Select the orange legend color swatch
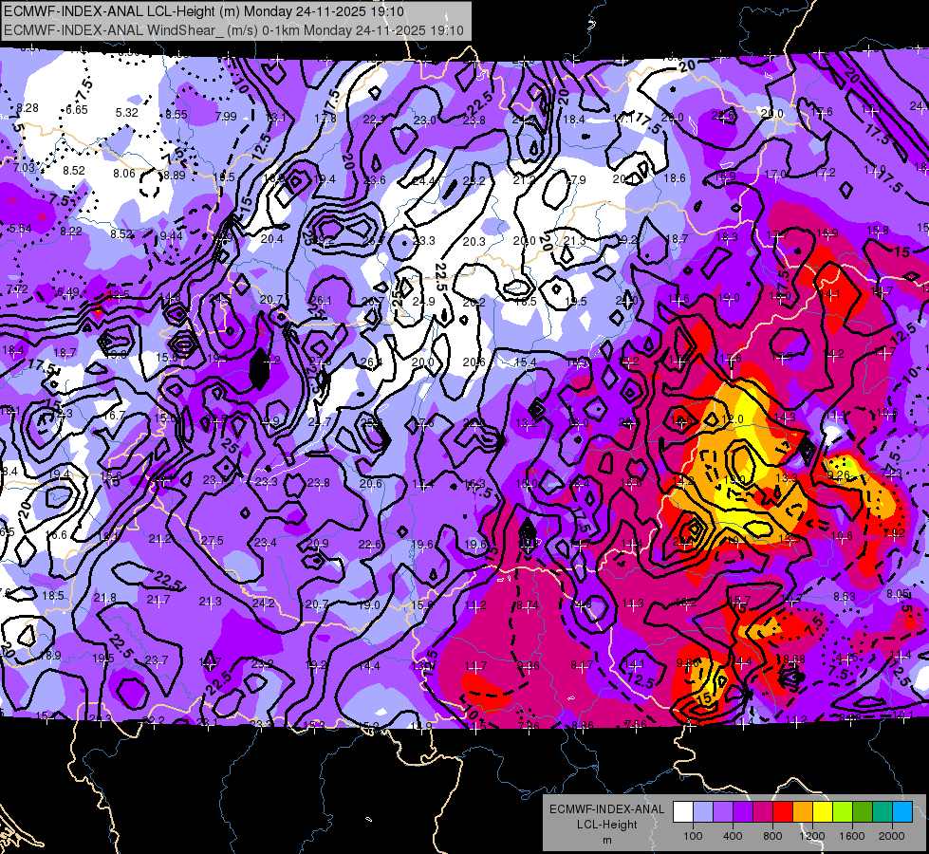 (x=803, y=812)
